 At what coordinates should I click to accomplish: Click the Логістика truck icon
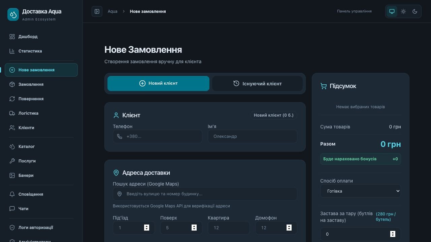(12, 113)
